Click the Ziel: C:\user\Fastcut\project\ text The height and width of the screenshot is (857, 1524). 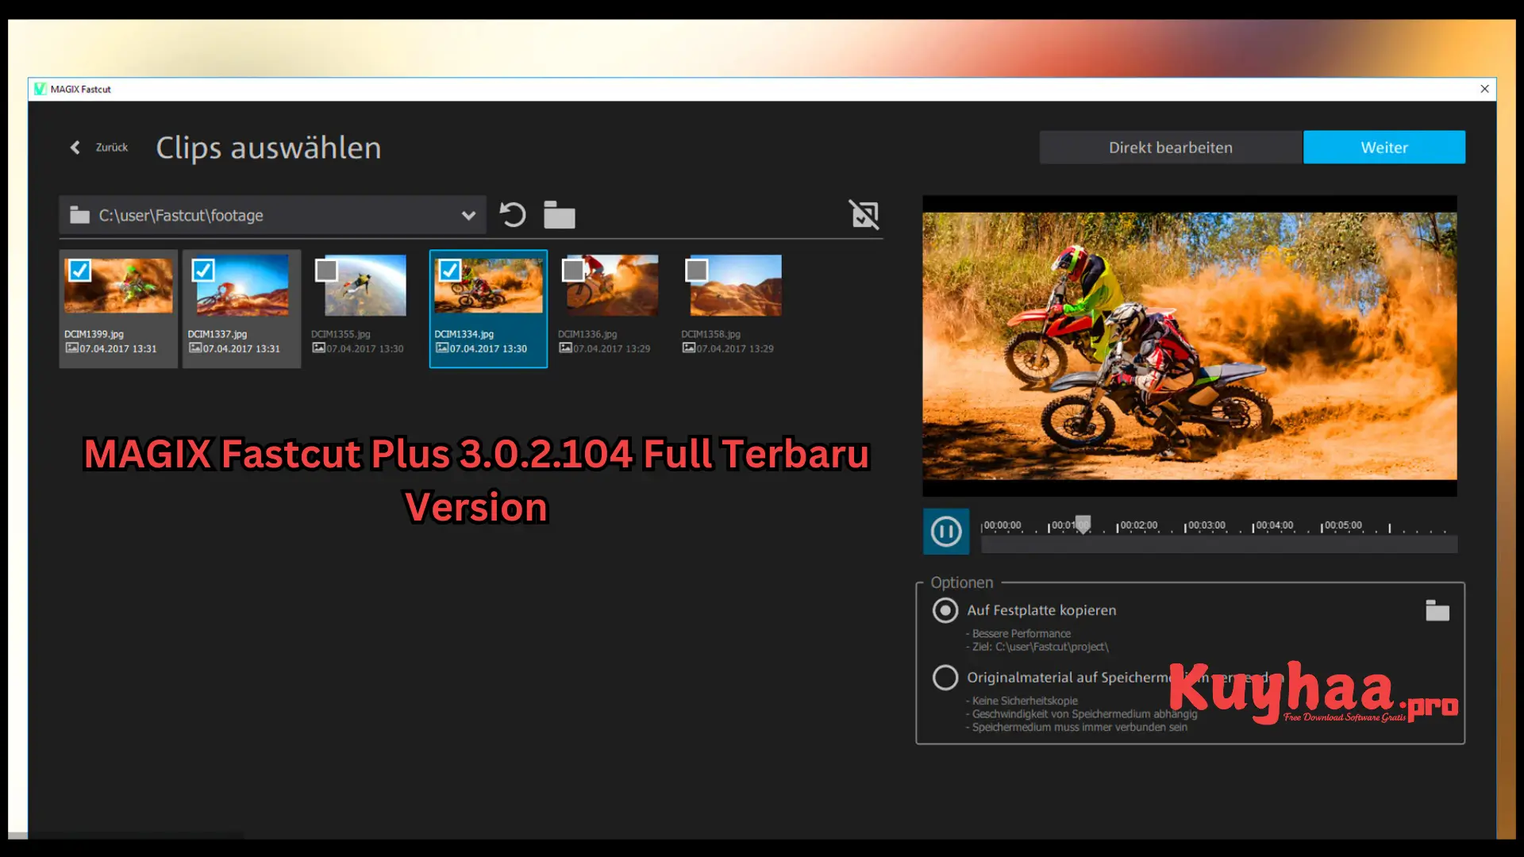click(x=1041, y=647)
